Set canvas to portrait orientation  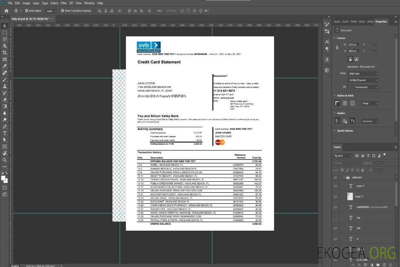[350, 59]
